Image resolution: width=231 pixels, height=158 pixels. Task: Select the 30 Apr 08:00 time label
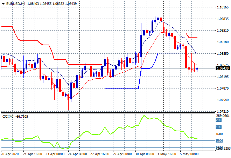(x=145, y=154)
